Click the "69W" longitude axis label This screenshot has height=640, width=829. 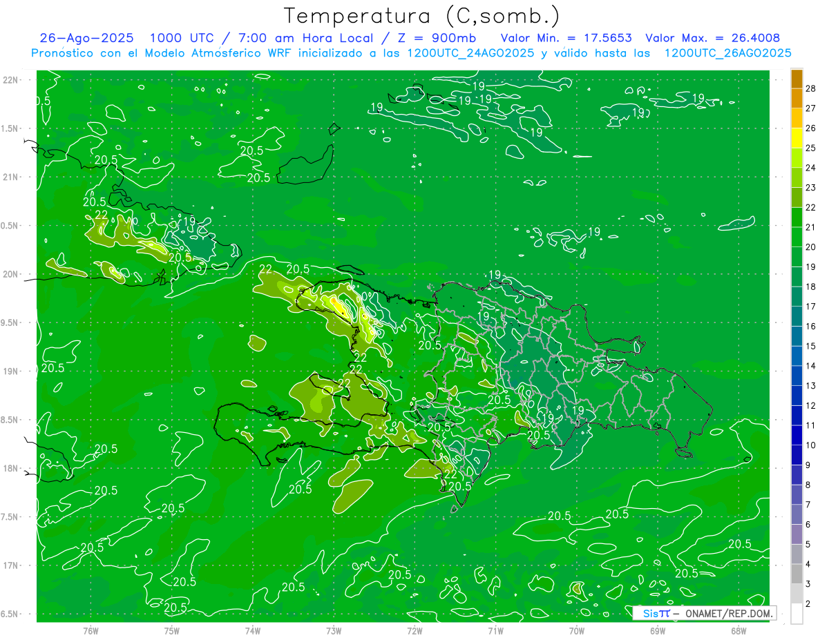tap(657, 631)
